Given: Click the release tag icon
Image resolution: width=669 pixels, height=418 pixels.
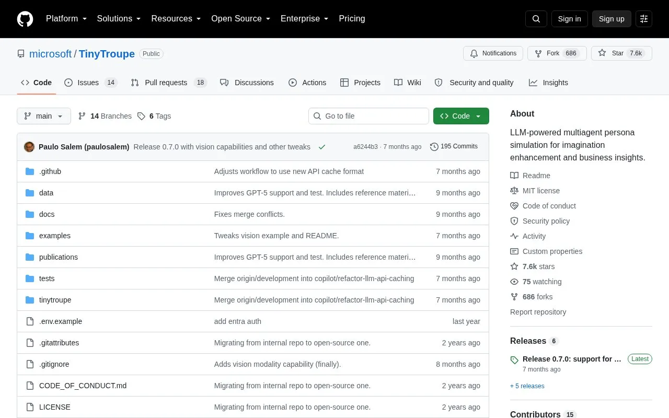Looking at the screenshot, I should [514, 360].
